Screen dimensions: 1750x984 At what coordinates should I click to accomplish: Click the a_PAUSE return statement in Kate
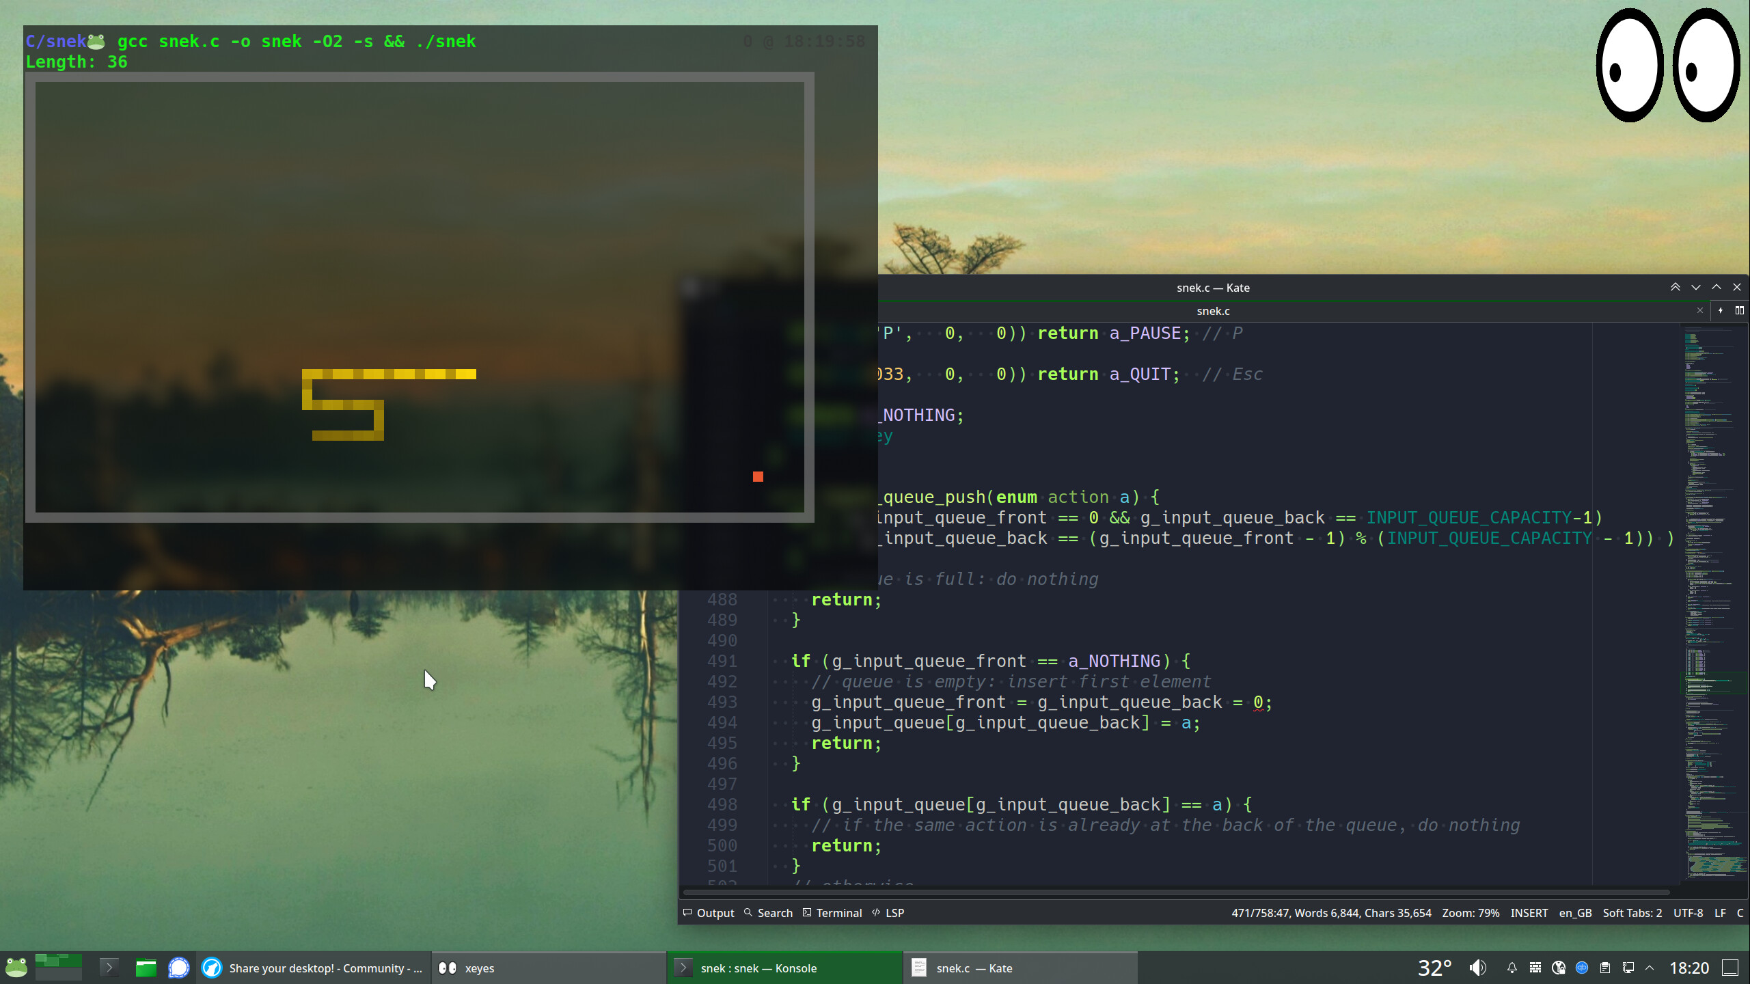[x=1114, y=333]
